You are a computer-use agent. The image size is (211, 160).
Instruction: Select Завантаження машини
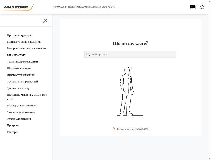pyautogui.click(x=21, y=112)
